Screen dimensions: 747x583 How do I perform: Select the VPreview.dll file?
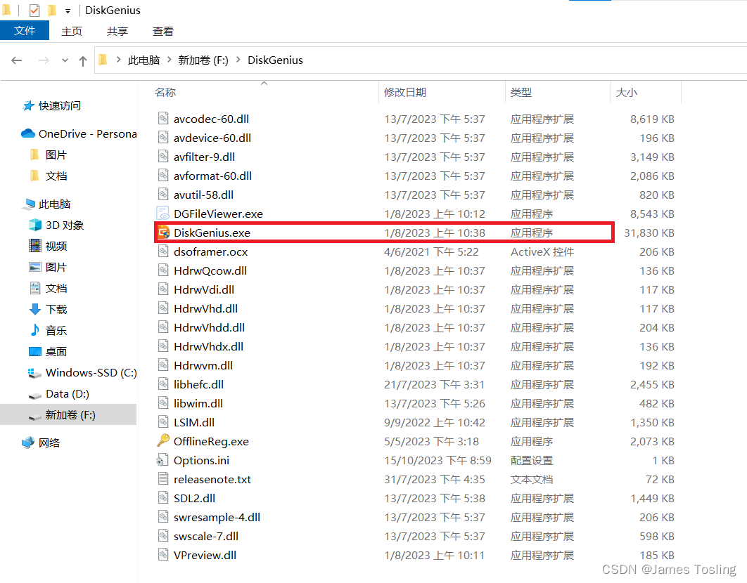coord(205,556)
